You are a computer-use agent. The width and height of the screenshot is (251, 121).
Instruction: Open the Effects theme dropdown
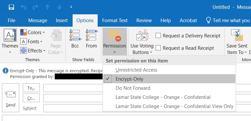click(x=33, y=51)
